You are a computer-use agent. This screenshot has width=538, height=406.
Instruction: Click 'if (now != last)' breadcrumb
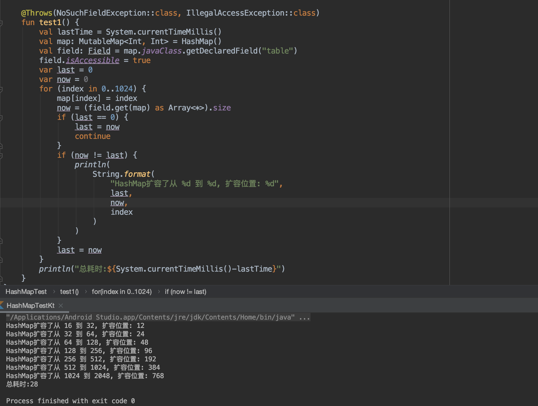(x=185, y=292)
